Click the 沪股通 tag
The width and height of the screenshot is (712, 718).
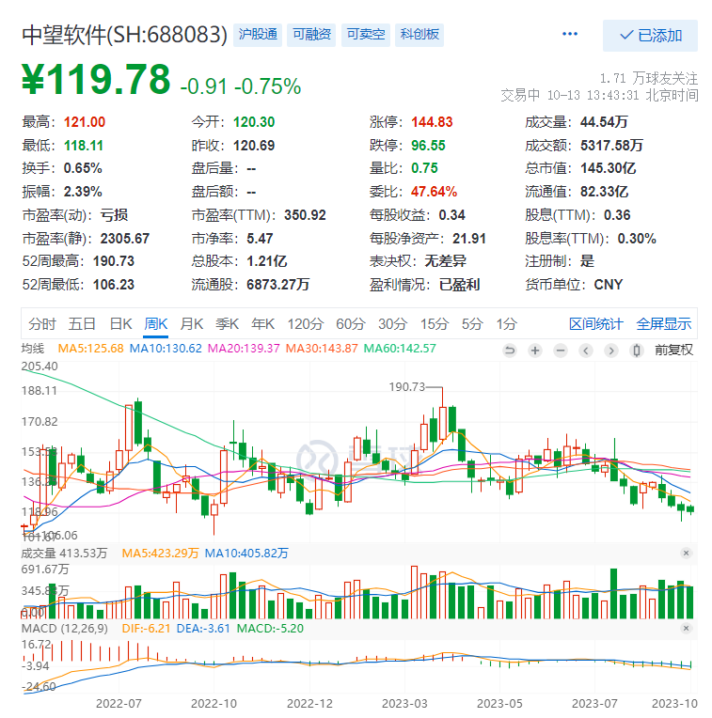258,36
